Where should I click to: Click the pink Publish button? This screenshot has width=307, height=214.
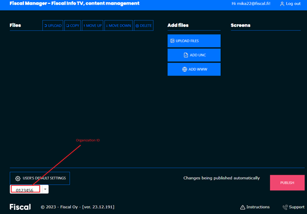(287, 183)
